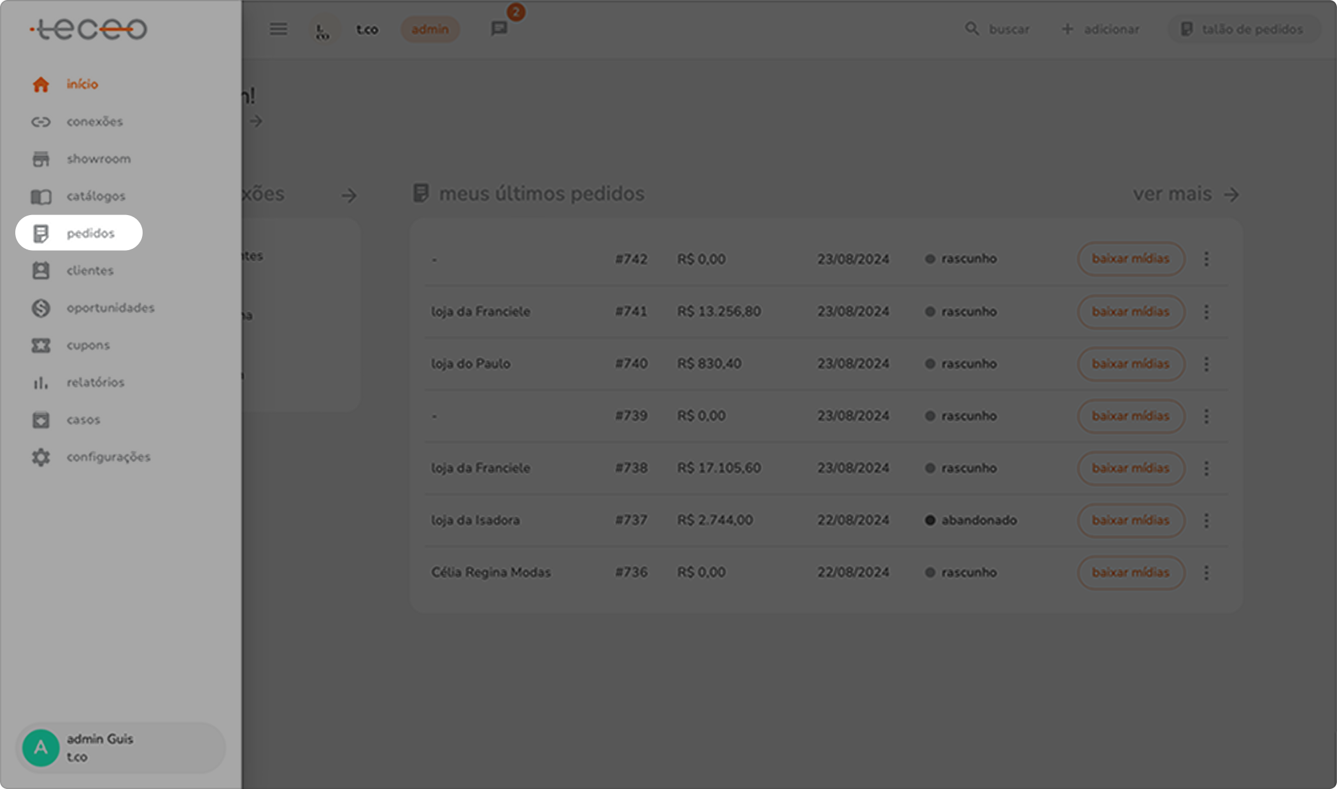Click the adicionar plus button

(x=1100, y=29)
